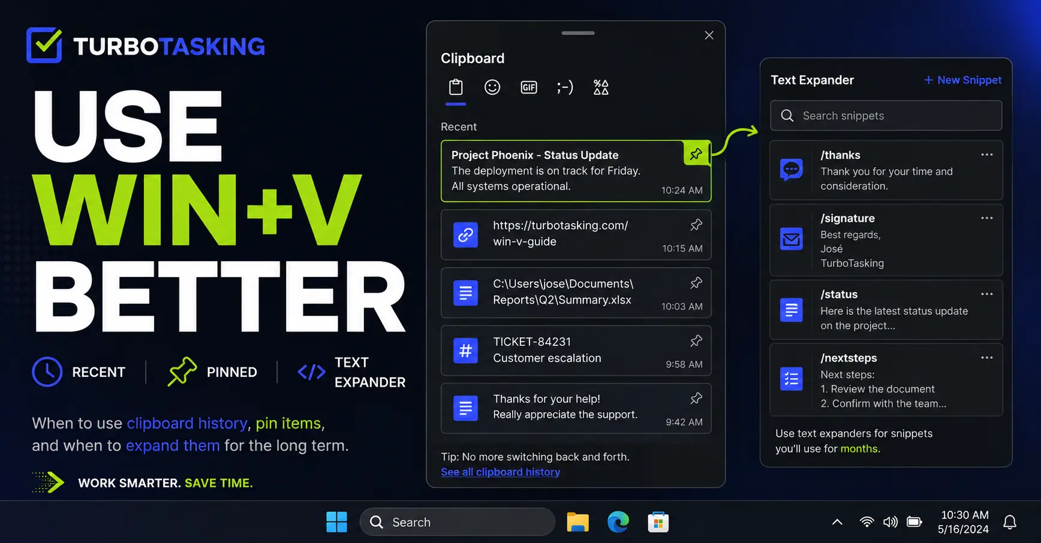Viewport: 1041px width, 543px height.
Task: Open the Windows Start menu
Action: [x=336, y=522]
